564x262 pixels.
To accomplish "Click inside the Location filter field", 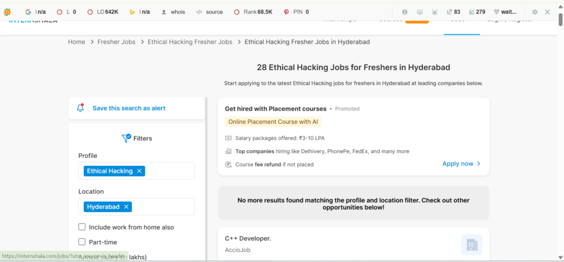I will point(137,206).
